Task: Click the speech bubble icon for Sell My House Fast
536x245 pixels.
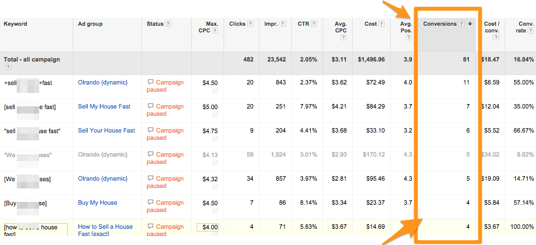Action: point(150,106)
